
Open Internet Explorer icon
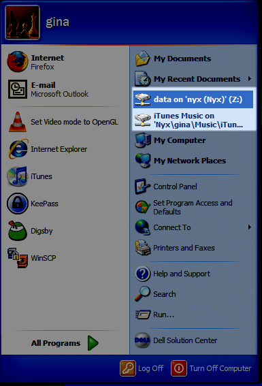18,149
